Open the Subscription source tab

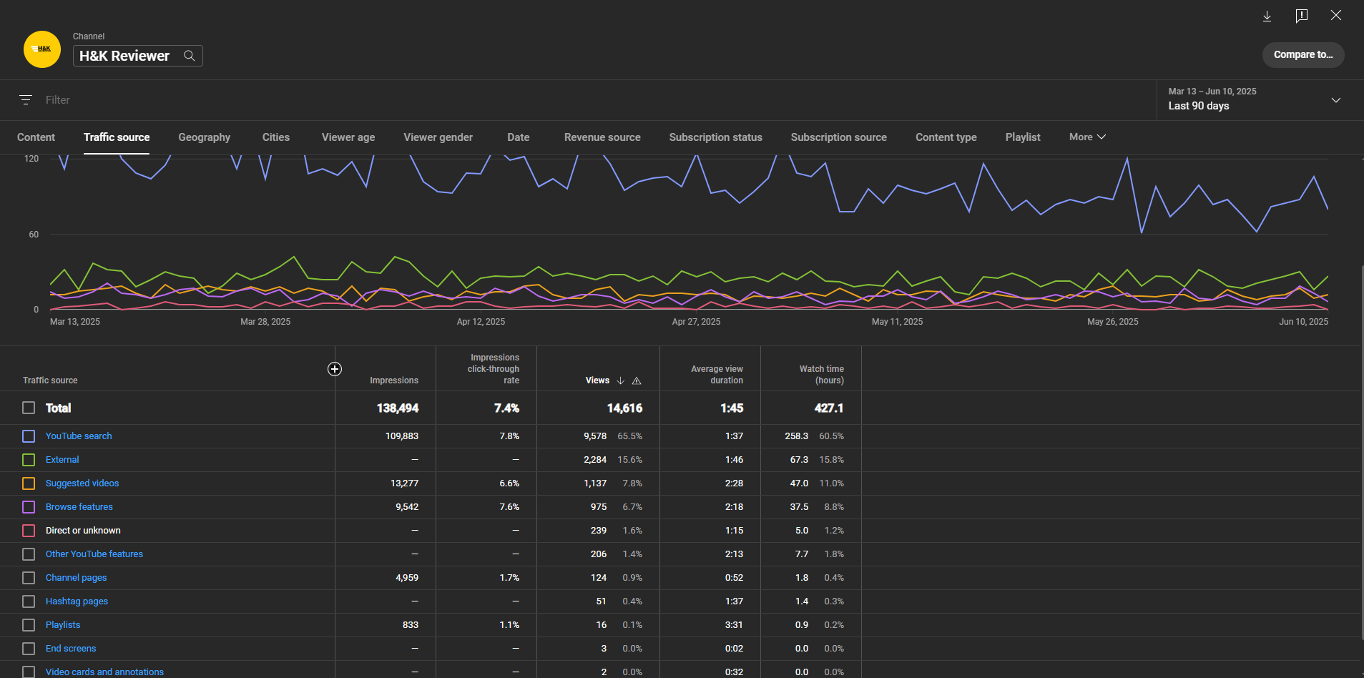click(839, 137)
